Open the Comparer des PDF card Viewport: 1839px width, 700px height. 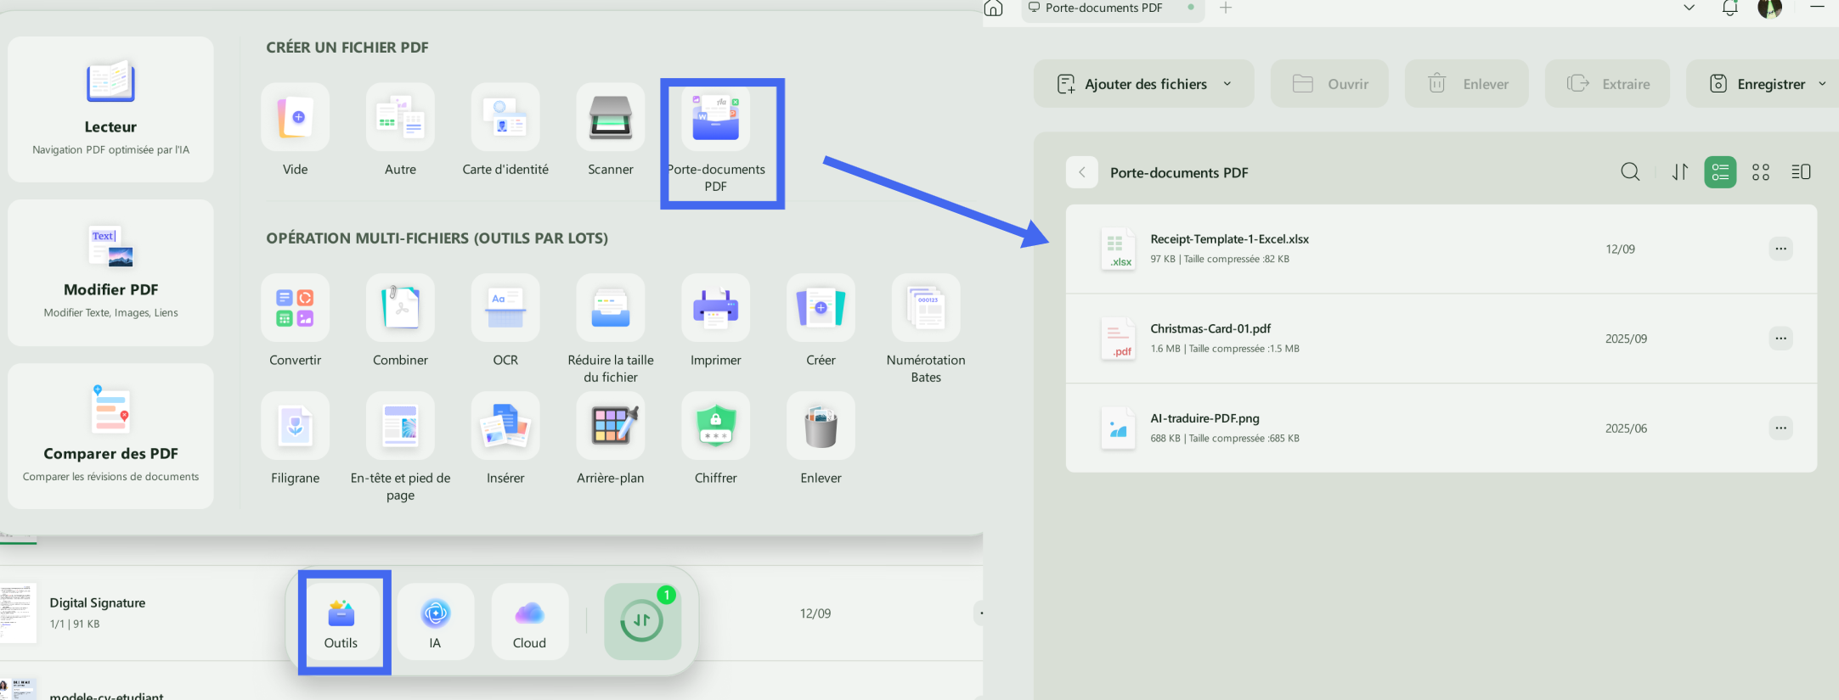pos(110,436)
